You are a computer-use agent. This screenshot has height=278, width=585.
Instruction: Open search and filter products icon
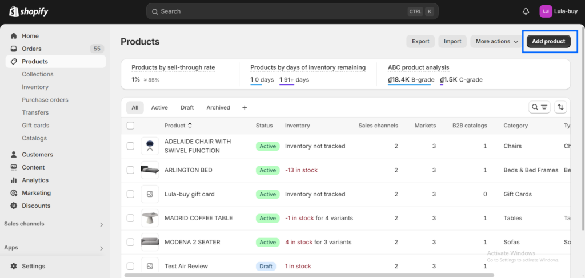[x=539, y=107]
